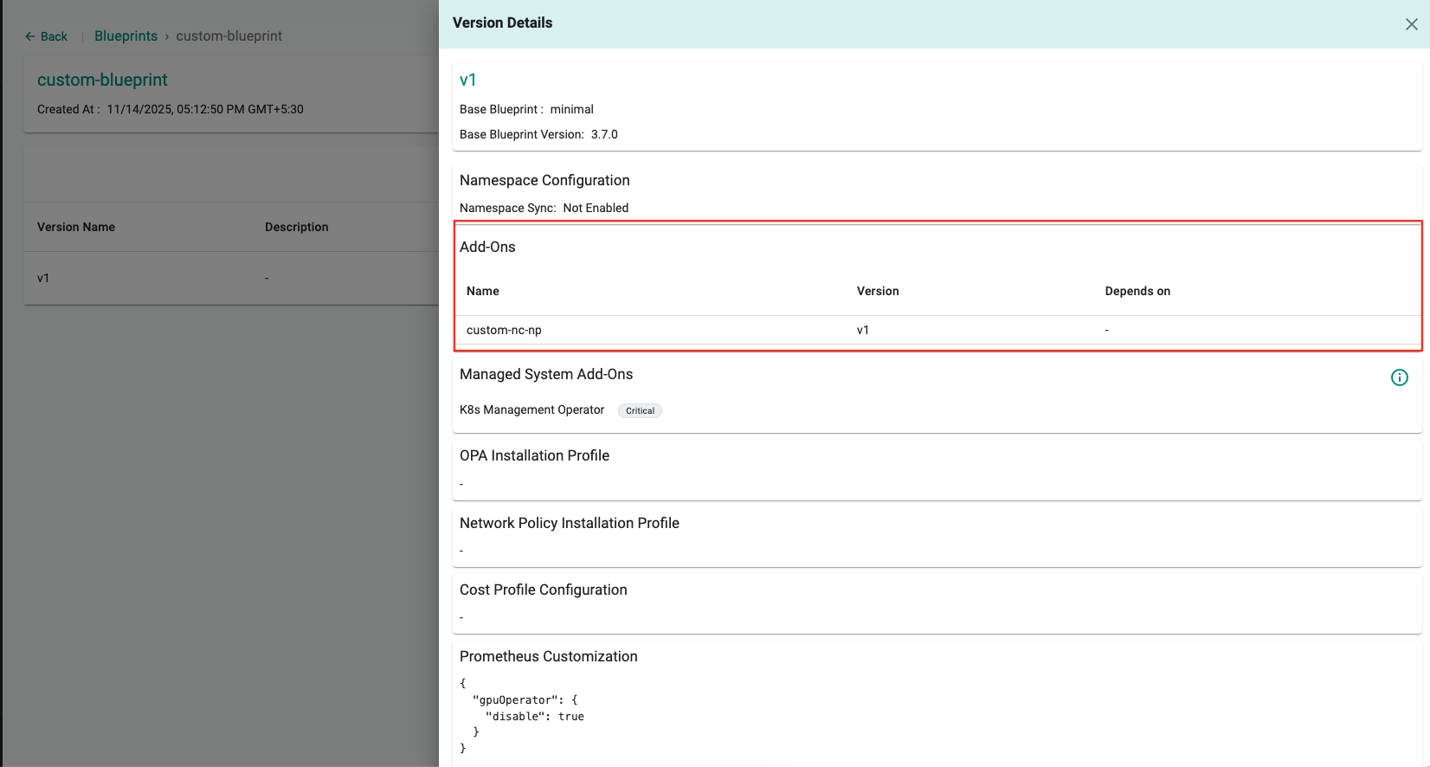The image size is (1430, 767).
Task: Click the green v1 heading in Version Details
Action: [467, 80]
